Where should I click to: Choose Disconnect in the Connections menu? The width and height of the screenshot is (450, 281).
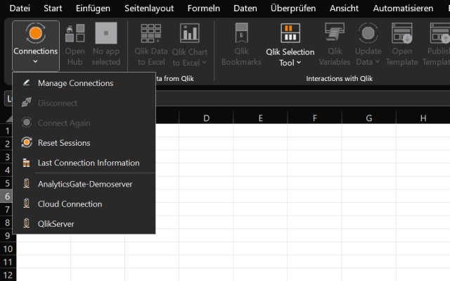pos(84,103)
